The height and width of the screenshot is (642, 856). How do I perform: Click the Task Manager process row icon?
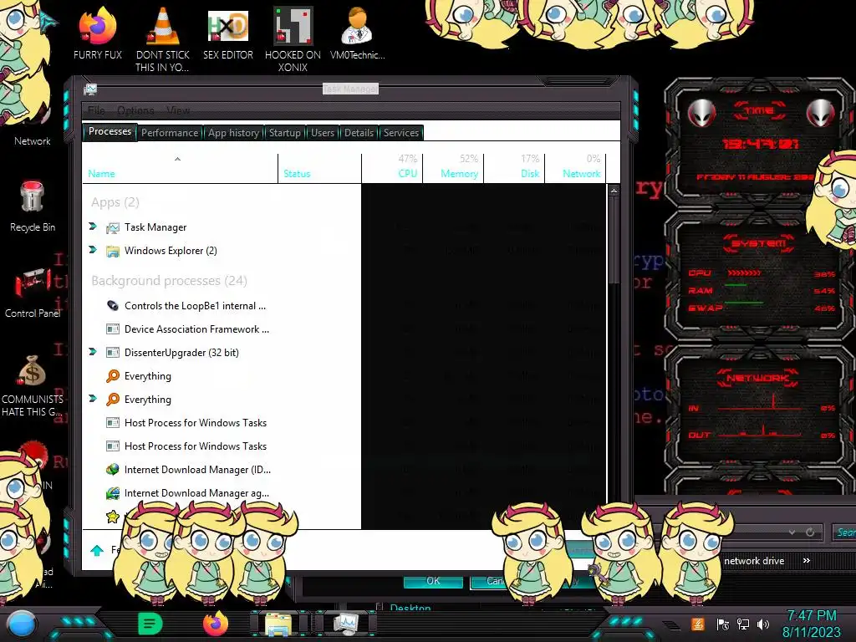(x=113, y=227)
